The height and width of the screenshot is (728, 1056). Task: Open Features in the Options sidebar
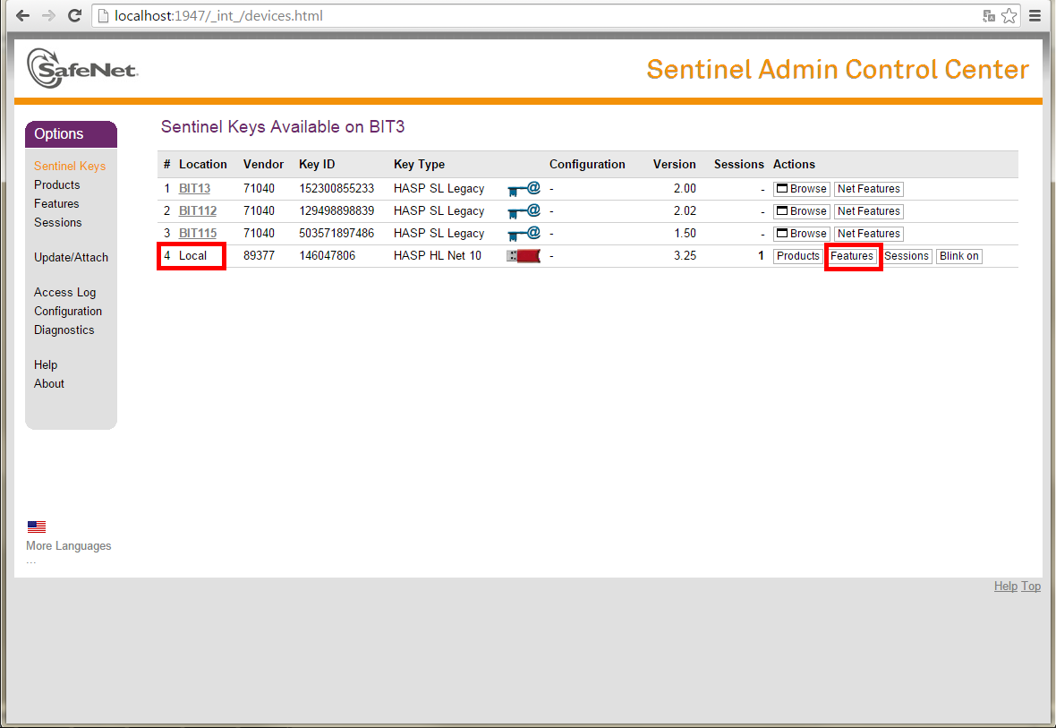(x=56, y=203)
